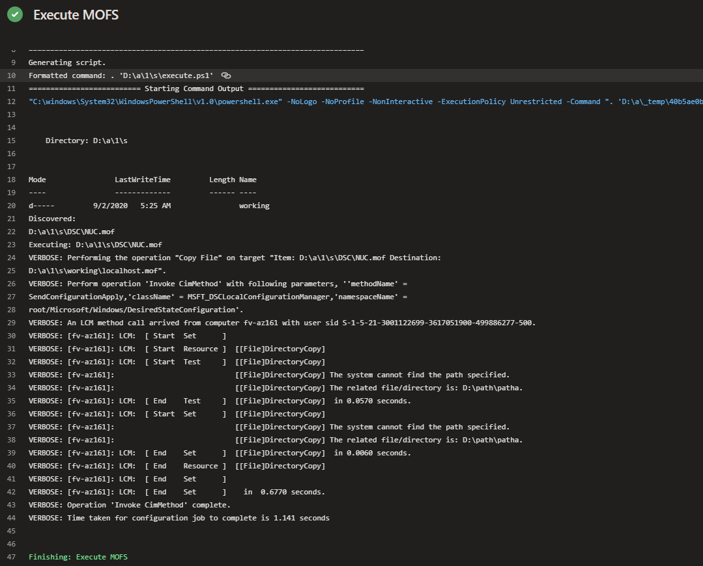Screen dimensions: 703x566
Task: Click line number 10 in the gutter
Action: click(12, 75)
